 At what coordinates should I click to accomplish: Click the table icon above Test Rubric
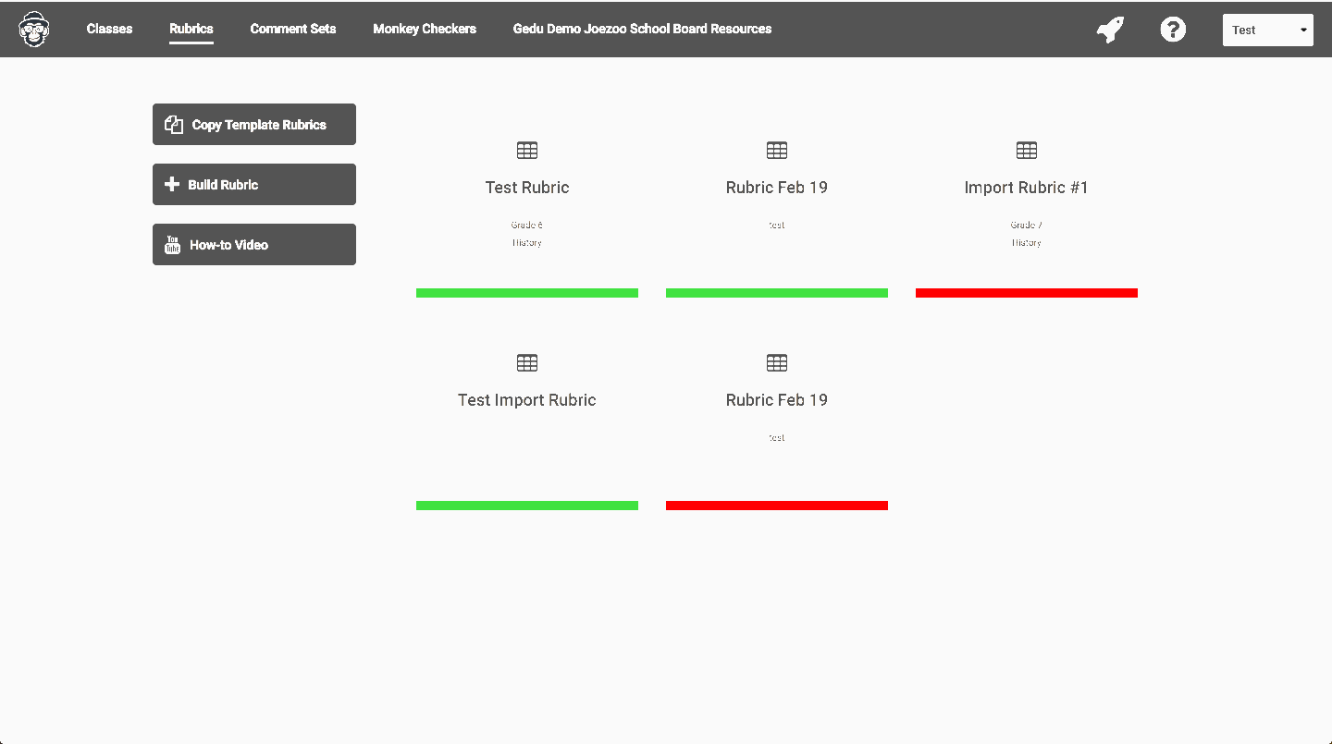point(527,150)
